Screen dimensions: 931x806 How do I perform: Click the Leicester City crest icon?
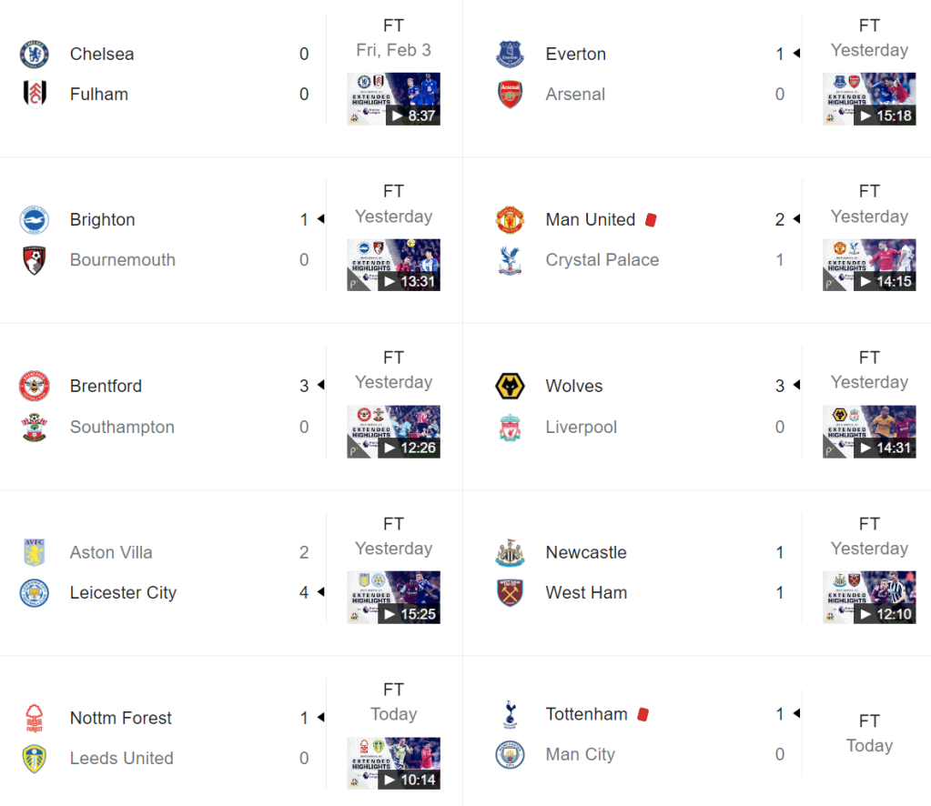coord(35,593)
